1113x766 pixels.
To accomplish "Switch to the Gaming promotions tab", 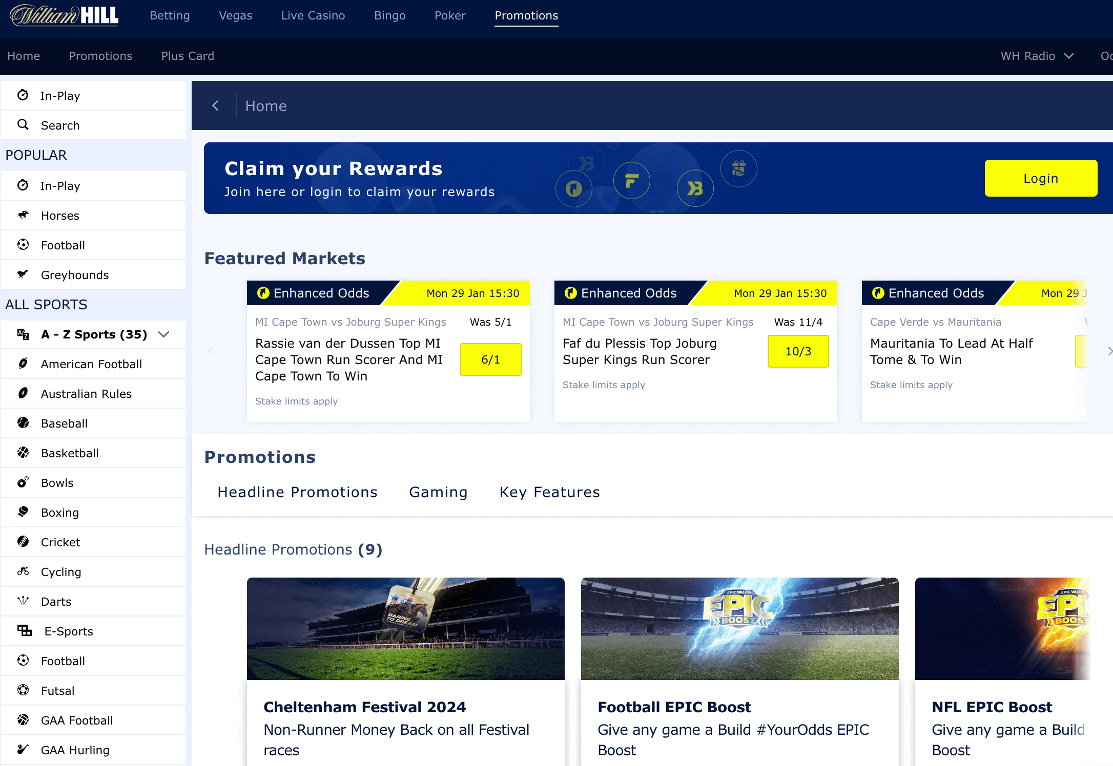I will pyautogui.click(x=438, y=492).
